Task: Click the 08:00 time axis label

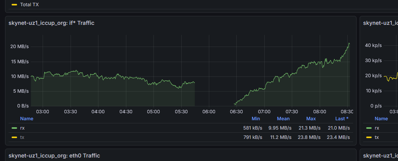Action: (320, 112)
